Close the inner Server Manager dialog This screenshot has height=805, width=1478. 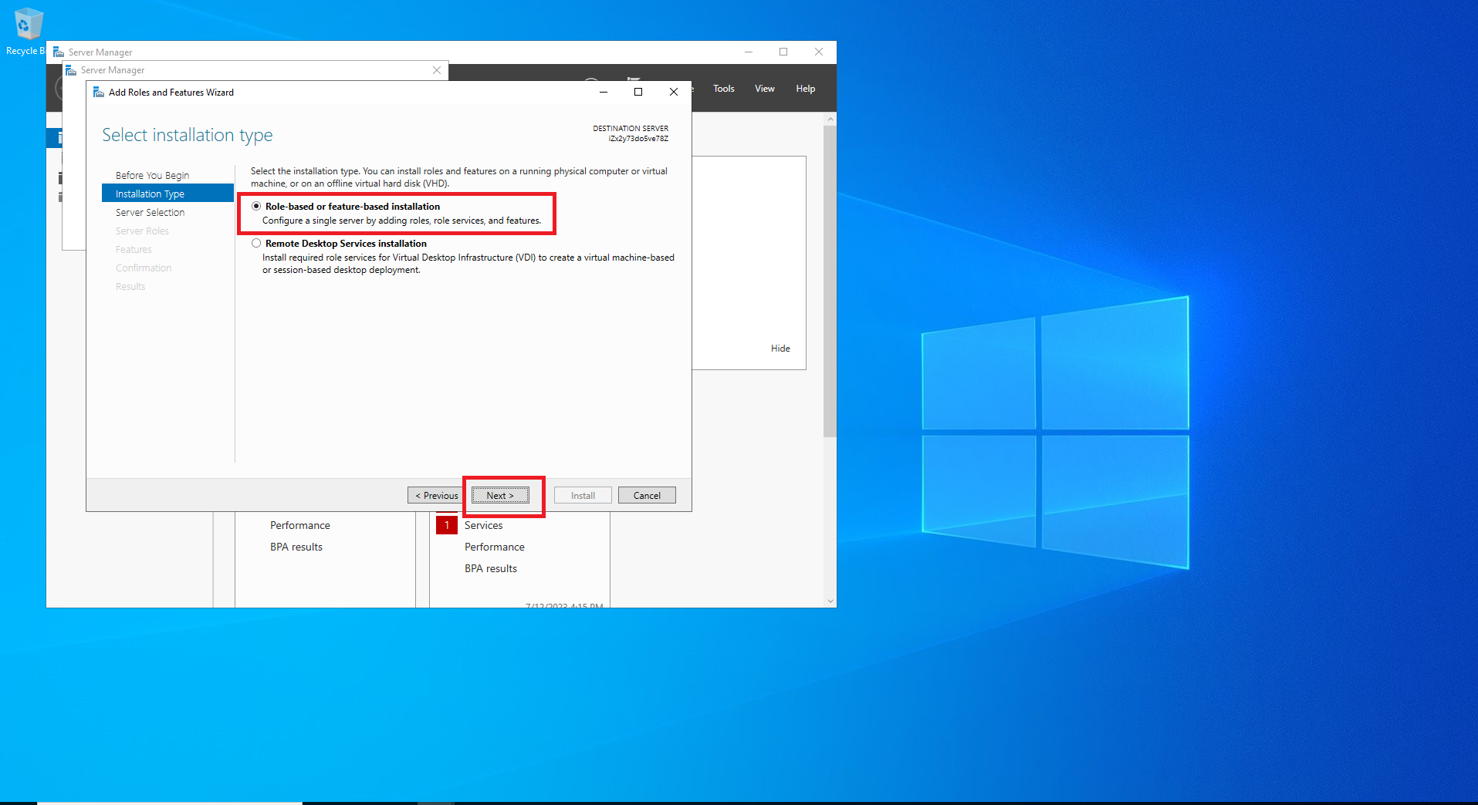pos(437,70)
